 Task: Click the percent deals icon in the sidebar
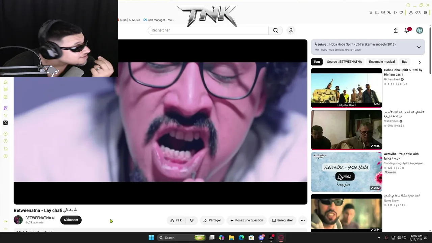tap(5, 115)
